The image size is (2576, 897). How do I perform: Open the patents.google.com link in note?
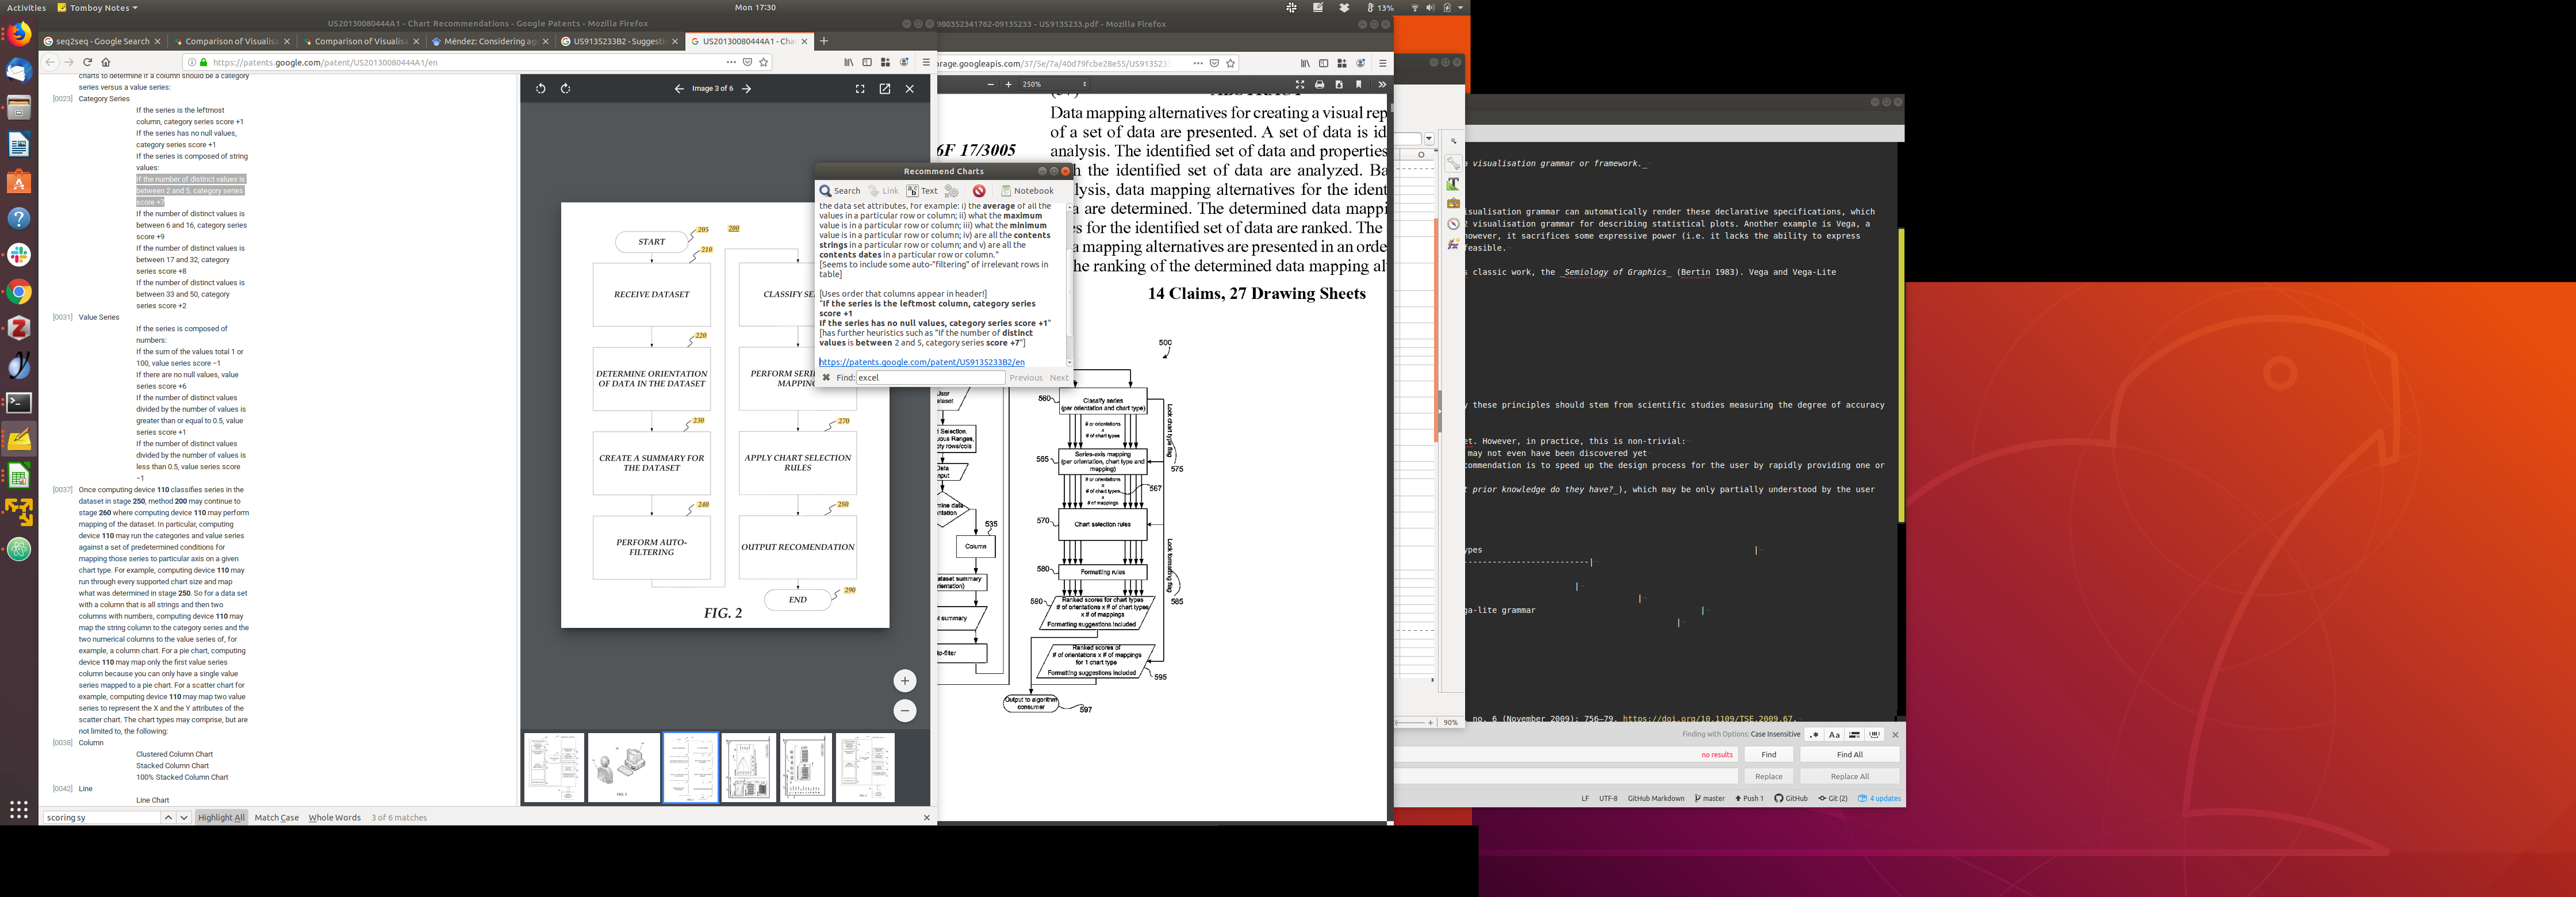921,362
